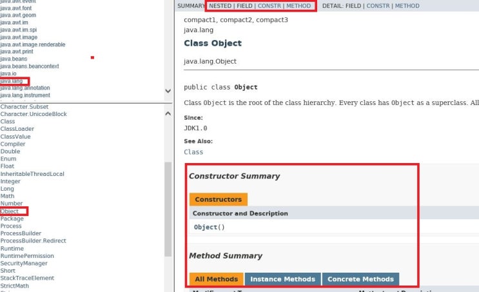Open the java.awt.print package

coord(17,52)
